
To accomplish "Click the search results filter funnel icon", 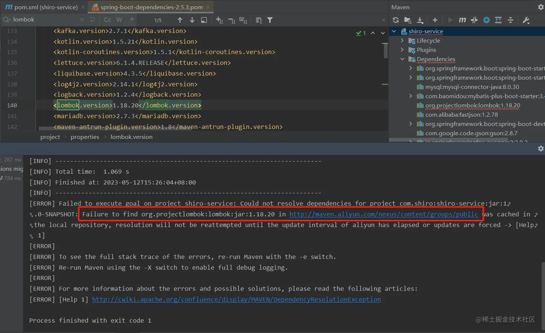I will pyautogui.click(x=270, y=20).
